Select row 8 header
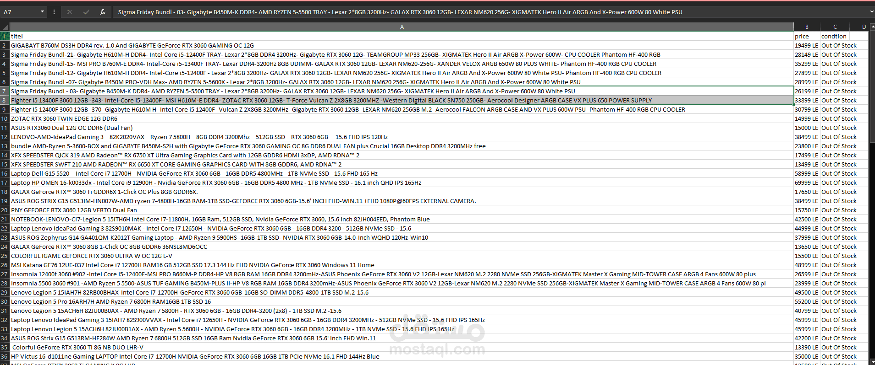Image resolution: width=875 pixels, height=365 pixels. [x=5, y=100]
